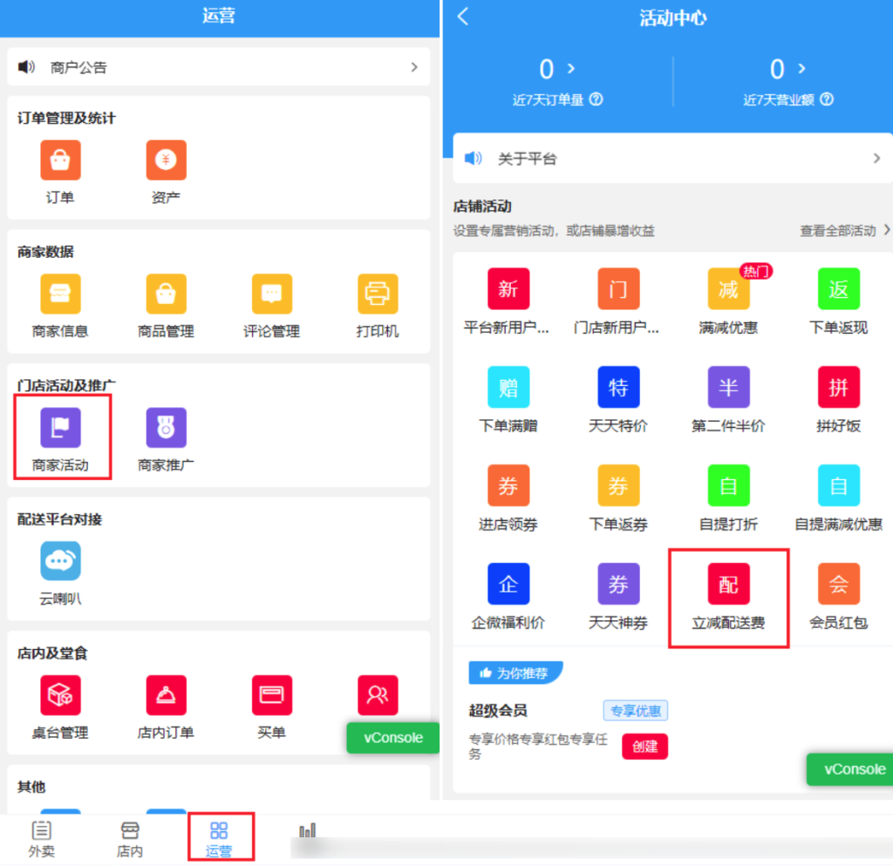This screenshot has width=893, height=866.
Task: Switch to the 运营 bottom tab
Action: pos(219,838)
